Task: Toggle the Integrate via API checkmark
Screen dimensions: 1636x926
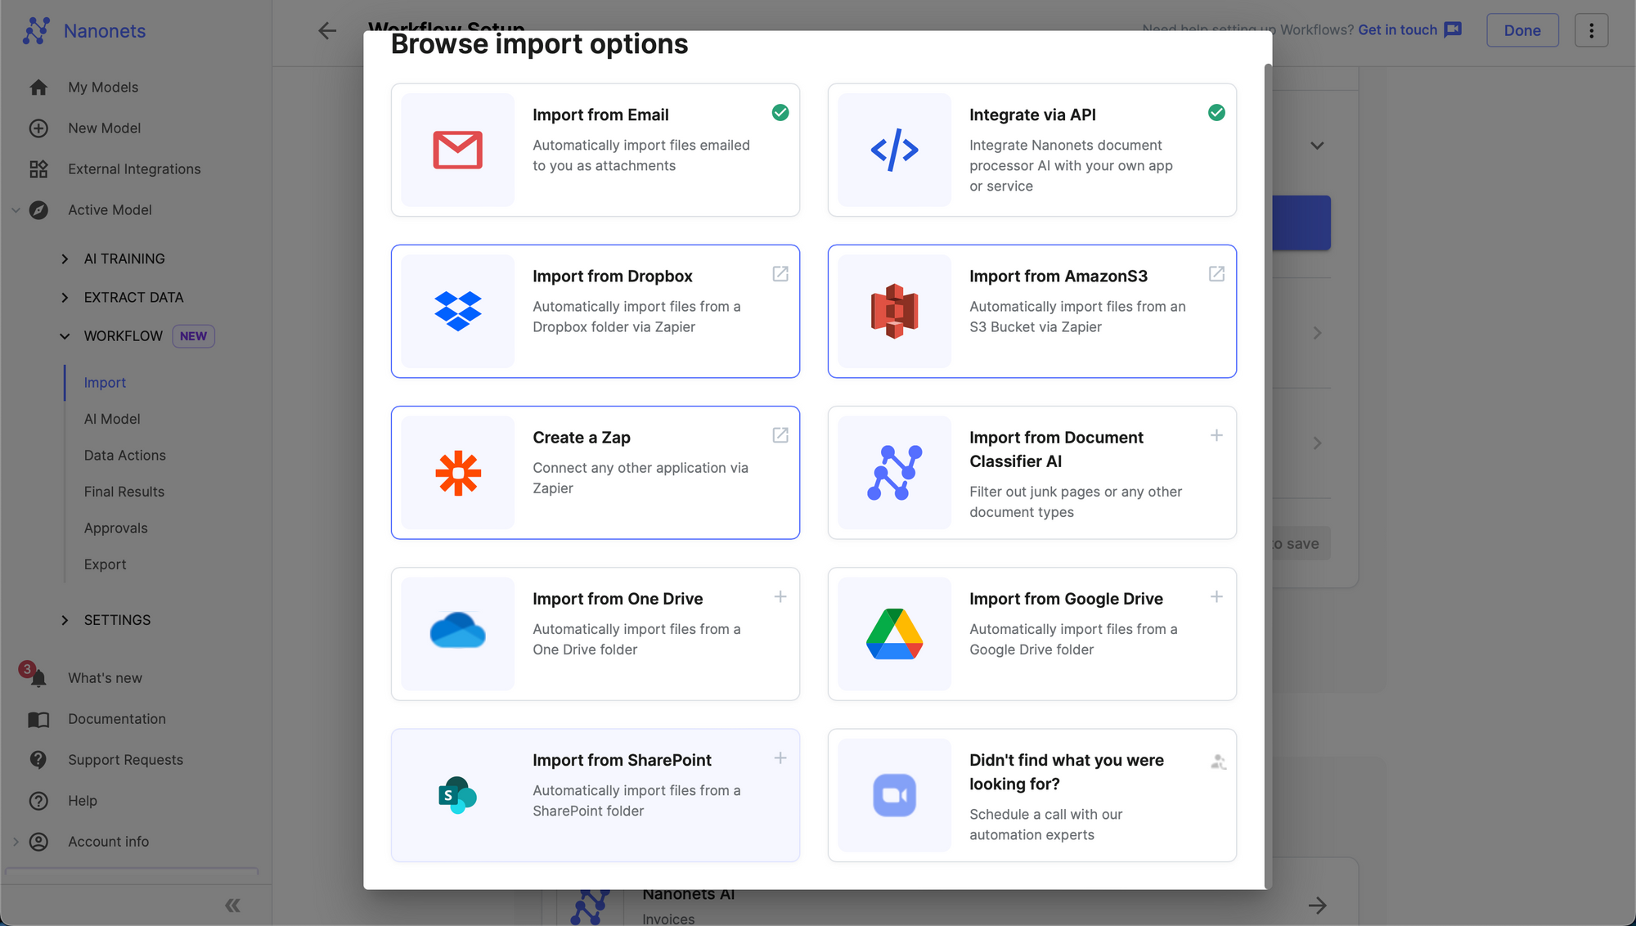Action: coord(1216,113)
